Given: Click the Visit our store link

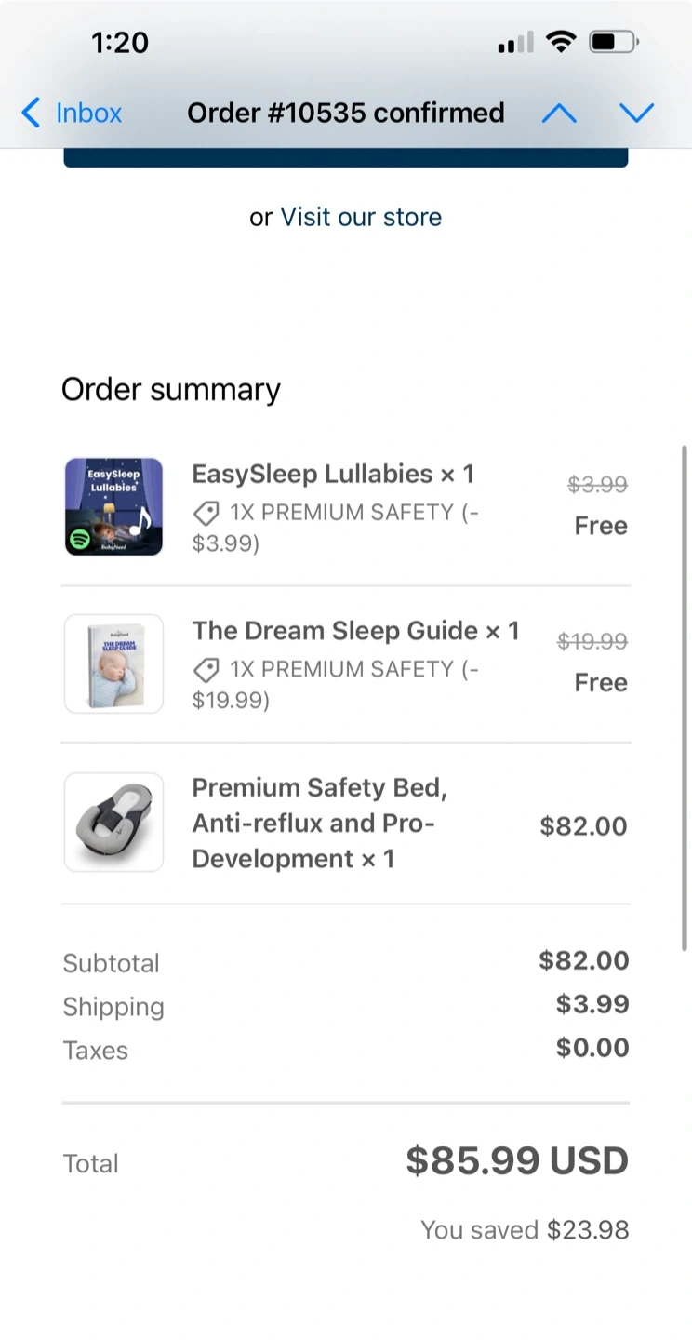Looking at the screenshot, I should coord(361,217).
